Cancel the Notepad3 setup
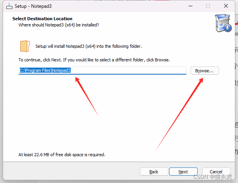This screenshot has height=183, width=238. [x=216, y=172]
